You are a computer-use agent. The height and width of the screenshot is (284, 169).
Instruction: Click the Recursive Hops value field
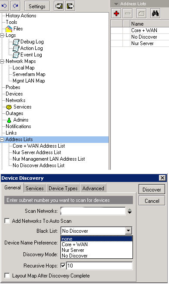99,265
